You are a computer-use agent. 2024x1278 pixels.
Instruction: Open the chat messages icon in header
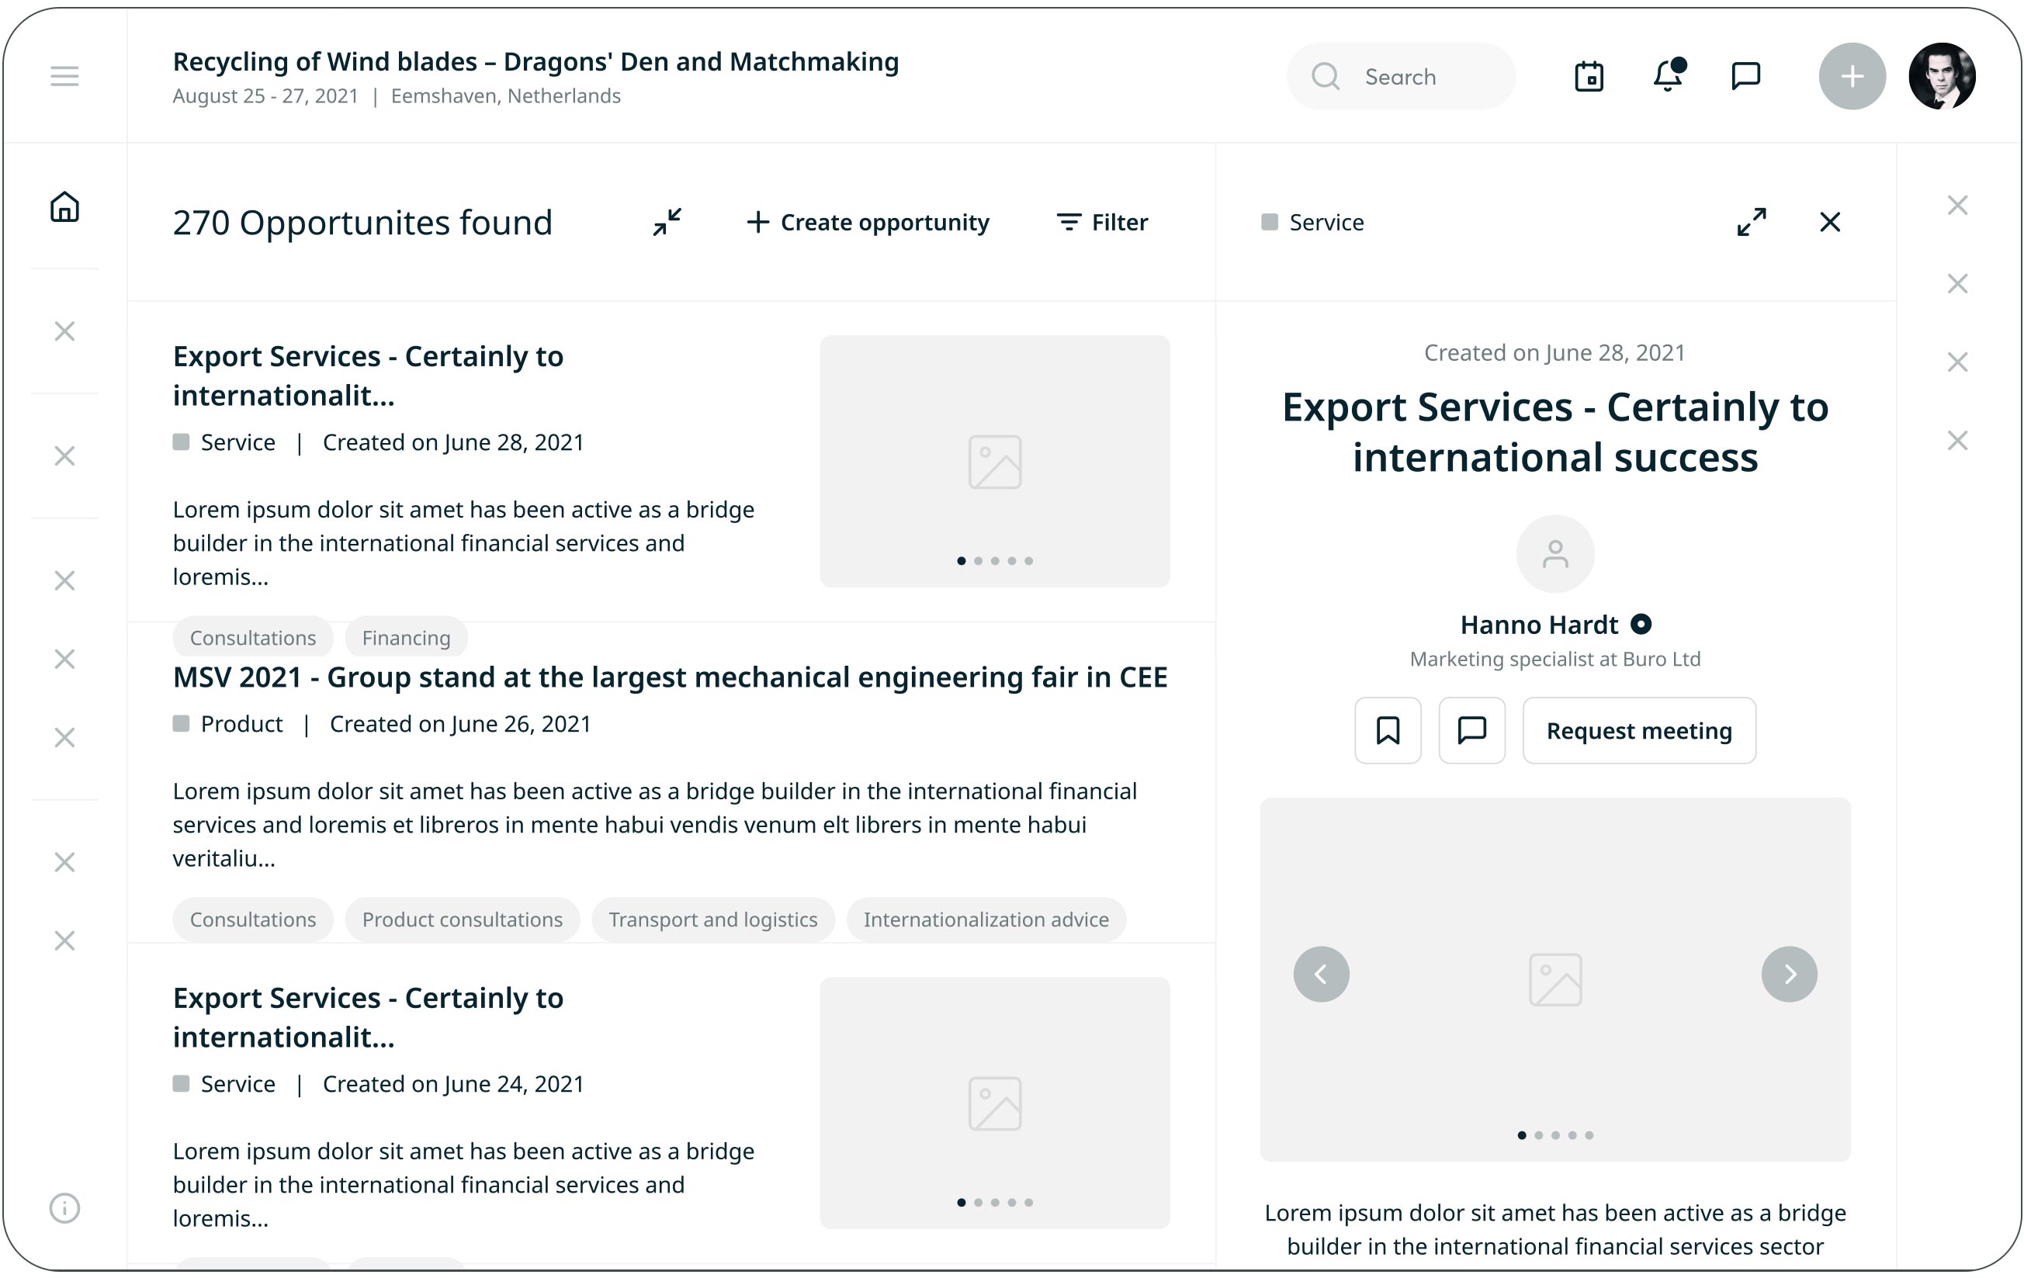(1746, 77)
